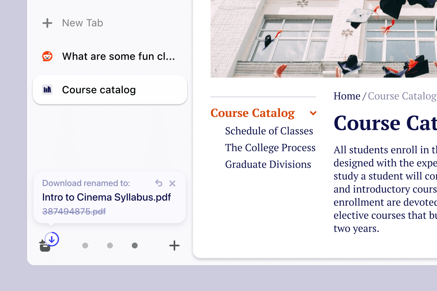Screen dimensions: 437x291
Task: Select the Course catalog tab in the sidebar
Action: tap(110, 90)
